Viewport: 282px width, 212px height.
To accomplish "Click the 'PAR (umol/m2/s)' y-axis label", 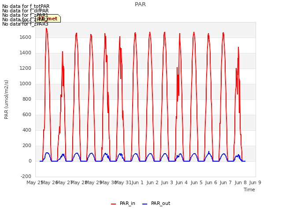I will 6,99.
